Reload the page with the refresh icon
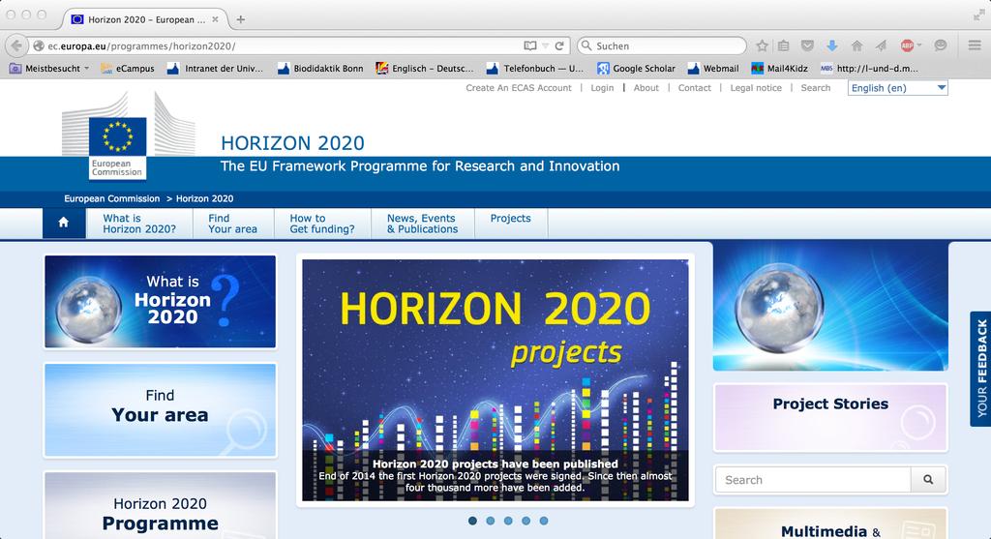 point(559,45)
